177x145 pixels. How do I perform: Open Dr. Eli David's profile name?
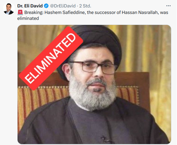[x=30, y=6]
